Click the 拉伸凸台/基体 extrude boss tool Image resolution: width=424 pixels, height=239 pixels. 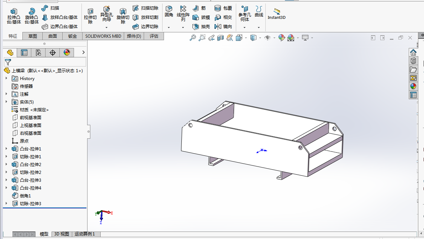pyautogui.click(x=14, y=16)
